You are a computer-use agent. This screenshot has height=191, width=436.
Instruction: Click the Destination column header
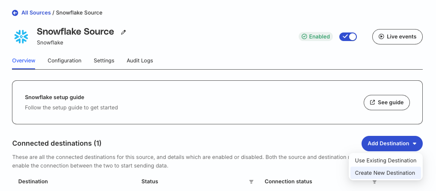pos(33,182)
